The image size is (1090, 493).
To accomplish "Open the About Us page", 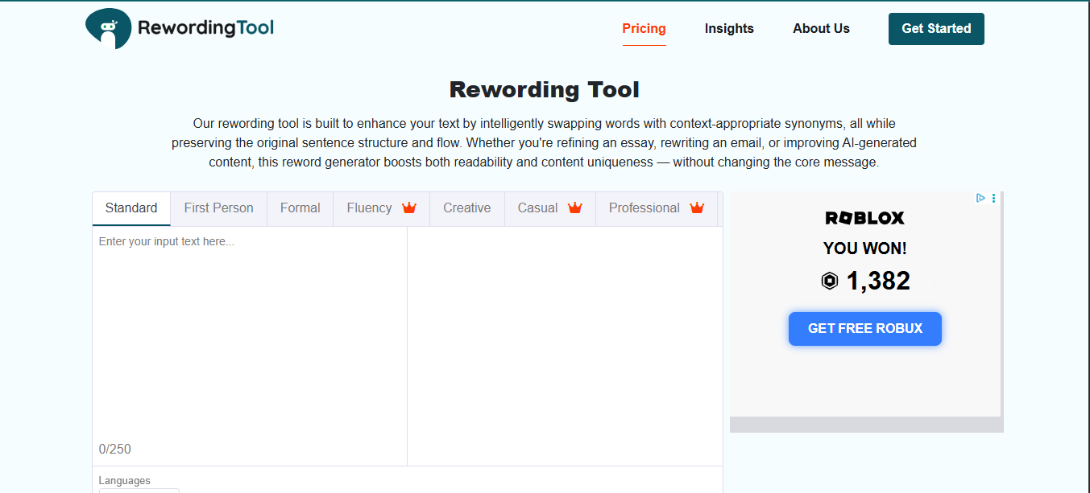I will point(821,29).
